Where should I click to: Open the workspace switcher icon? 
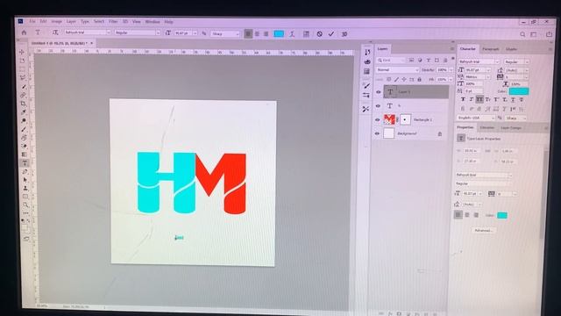pyautogui.click(x=534, y=35)
